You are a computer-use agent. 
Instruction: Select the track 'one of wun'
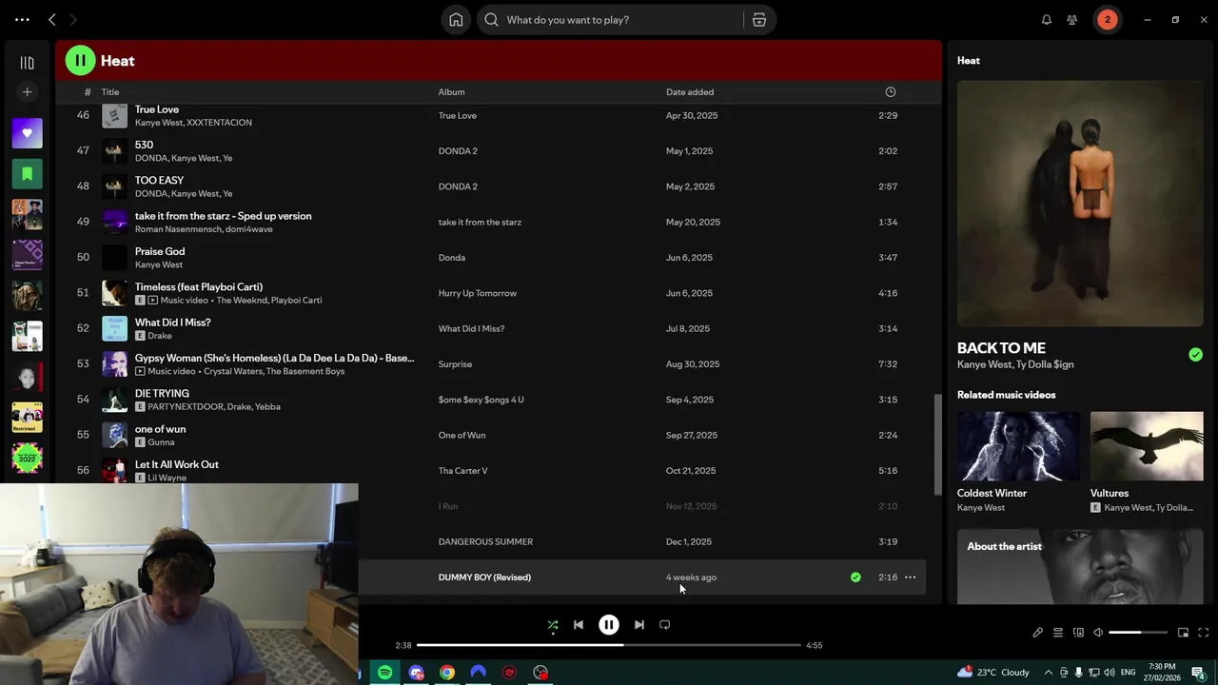160,429
